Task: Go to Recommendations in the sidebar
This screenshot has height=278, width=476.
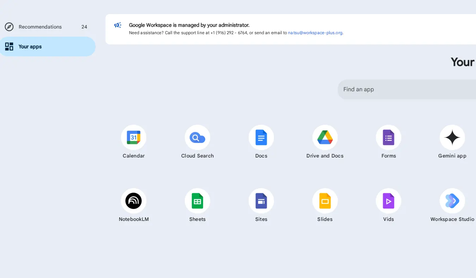Action: [48, 27]
